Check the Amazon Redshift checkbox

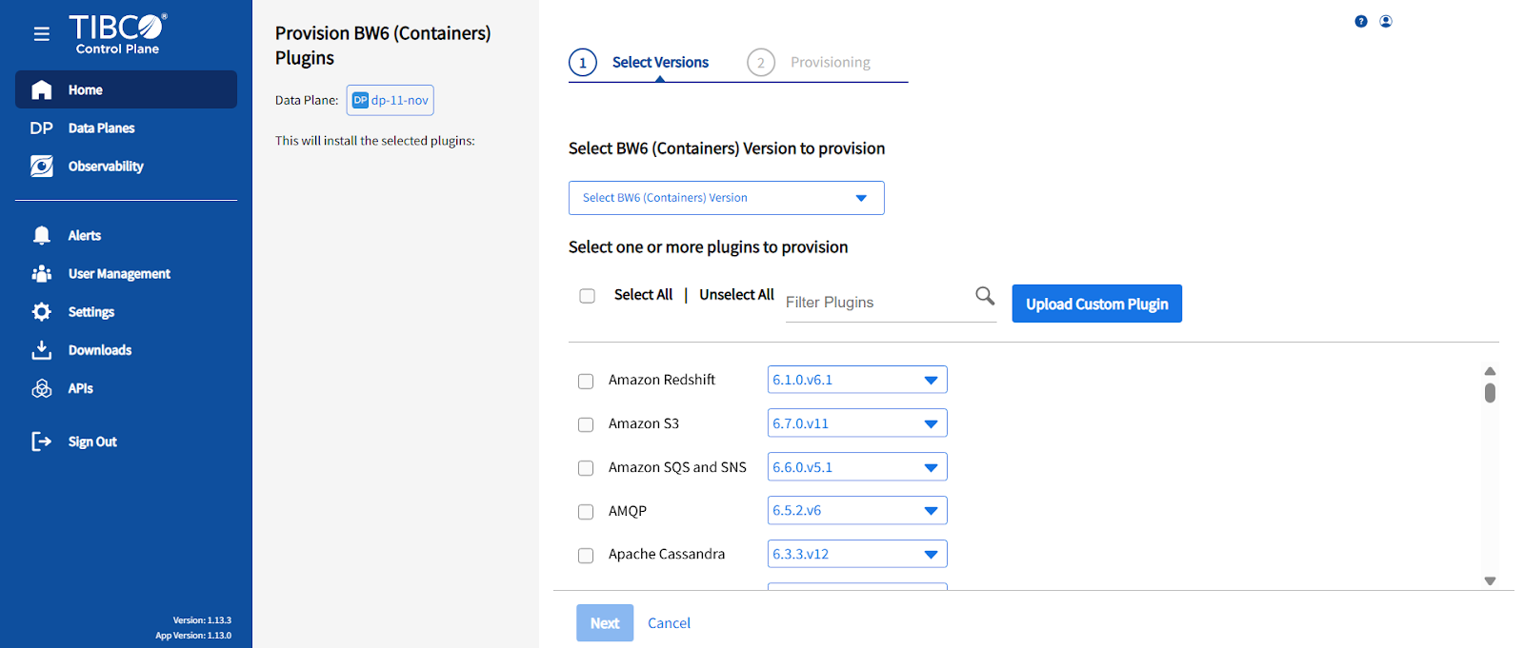(586, 381)
